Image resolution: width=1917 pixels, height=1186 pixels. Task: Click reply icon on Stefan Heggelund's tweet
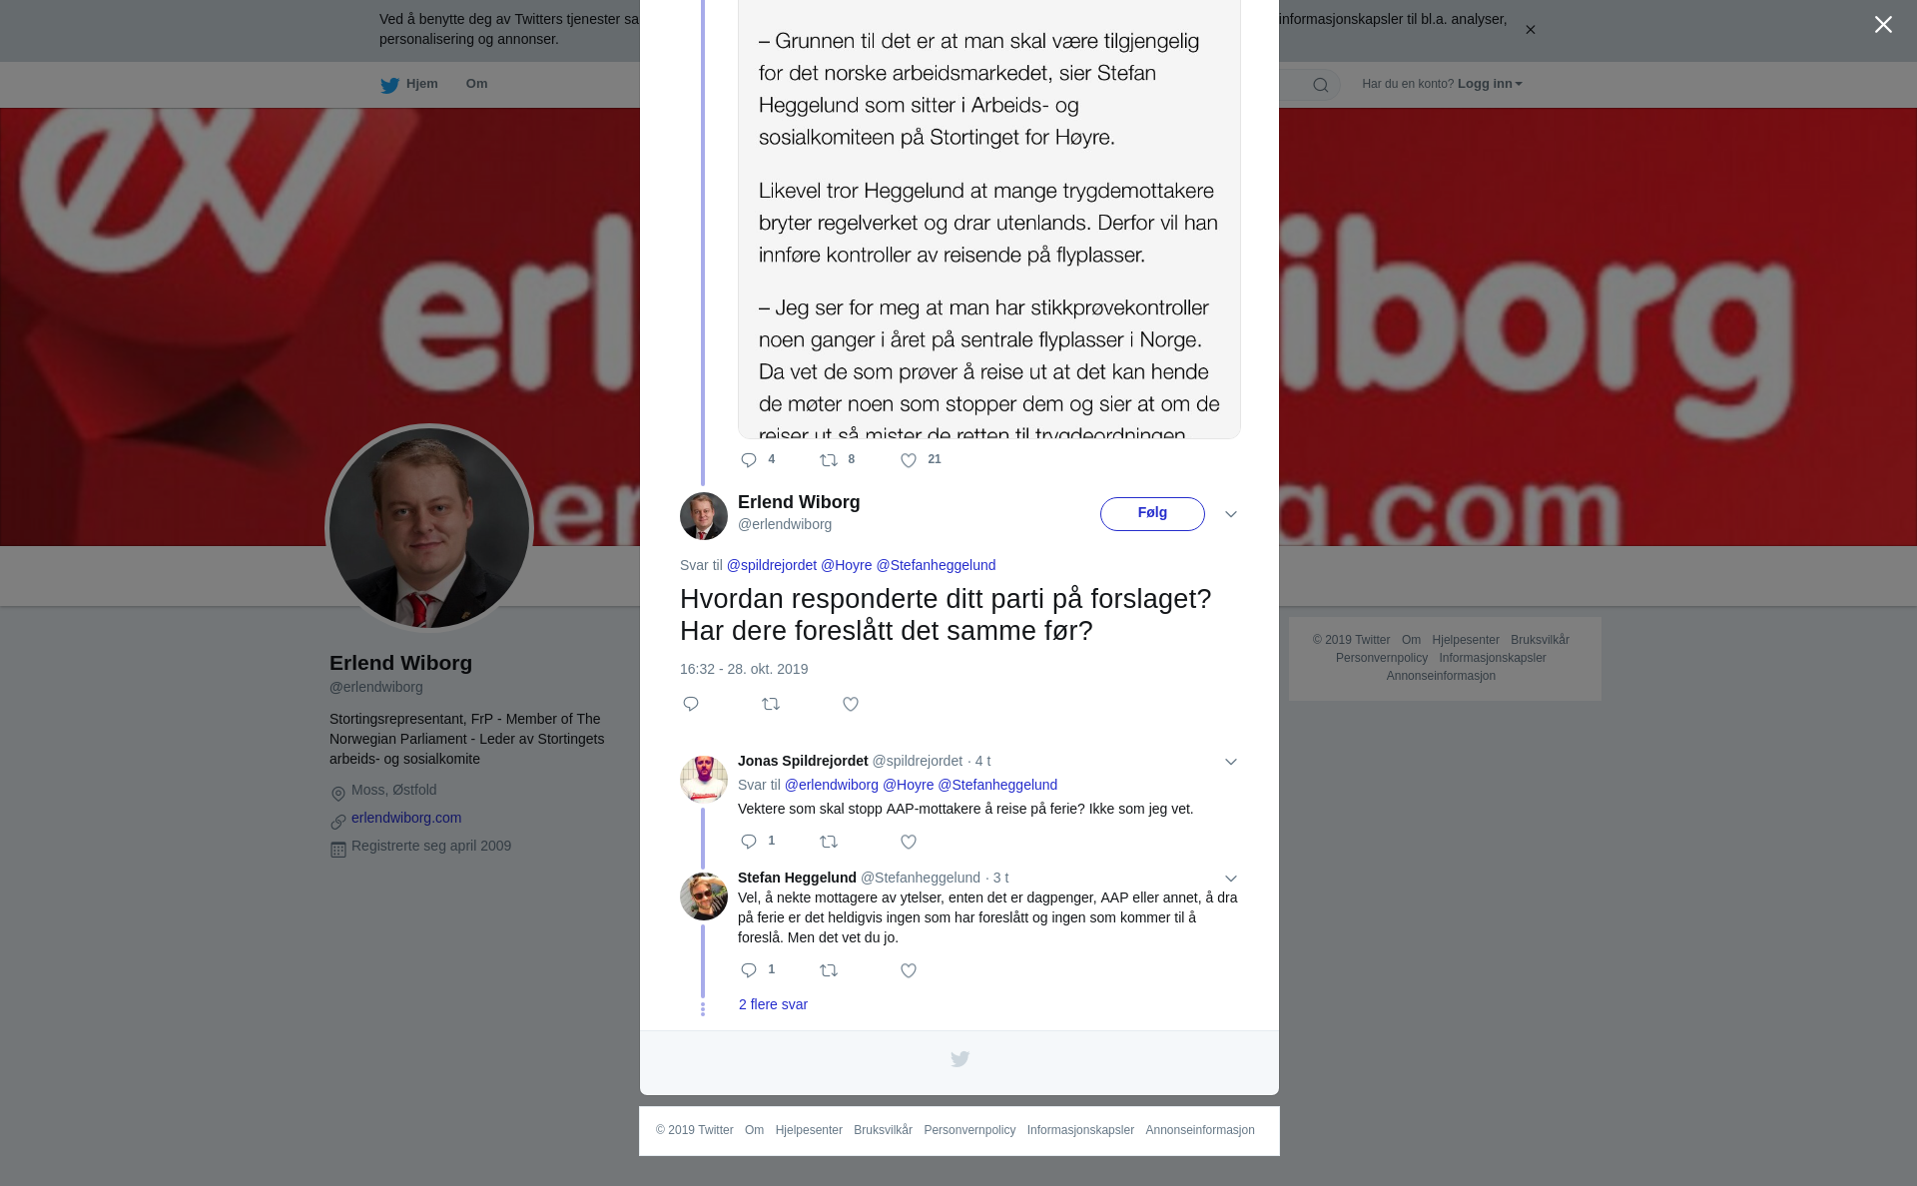pyautogui.click(x=749, y=970)
